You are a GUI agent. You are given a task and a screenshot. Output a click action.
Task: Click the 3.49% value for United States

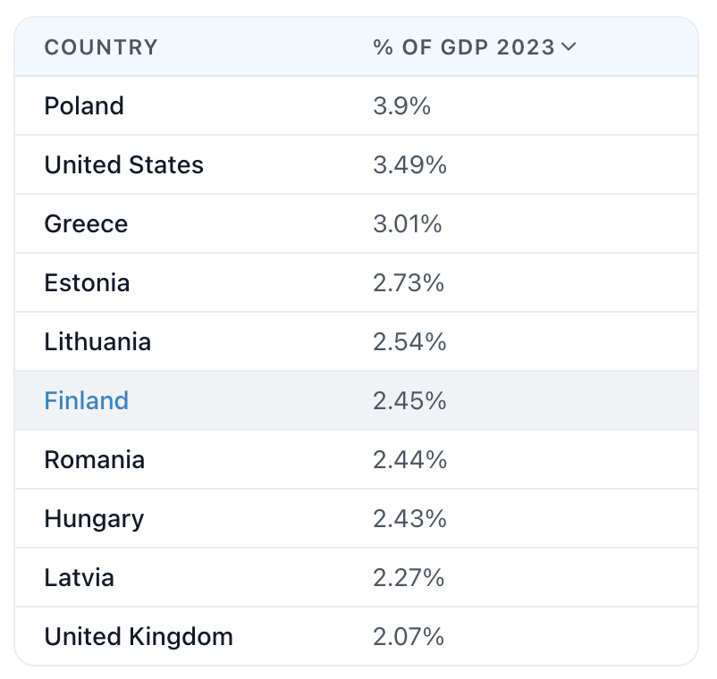point(409,164)
